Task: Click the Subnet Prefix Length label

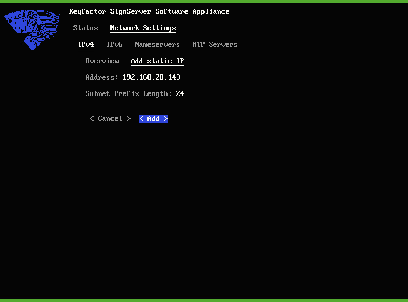Action: [128, 93]
